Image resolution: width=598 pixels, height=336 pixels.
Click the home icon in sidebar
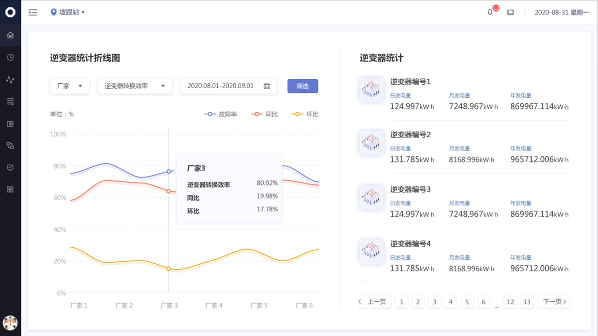[x=10, y=35]
